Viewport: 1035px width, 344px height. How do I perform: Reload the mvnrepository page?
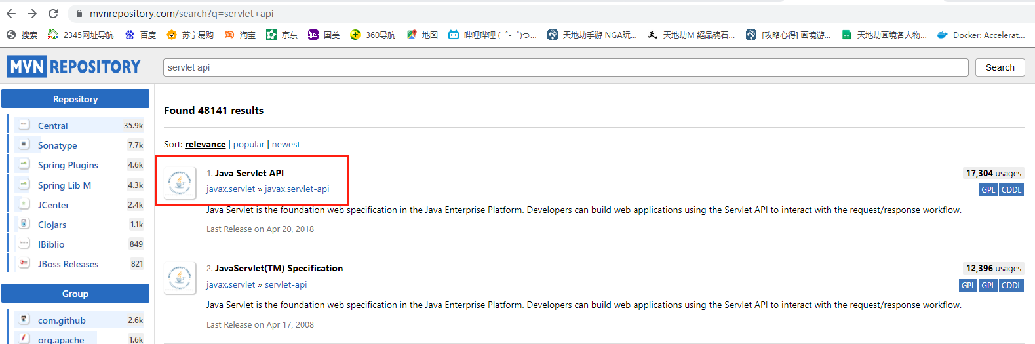[53, 14]
